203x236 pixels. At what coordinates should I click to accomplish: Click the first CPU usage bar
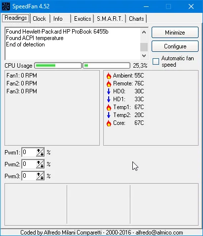tap(58, 66)
